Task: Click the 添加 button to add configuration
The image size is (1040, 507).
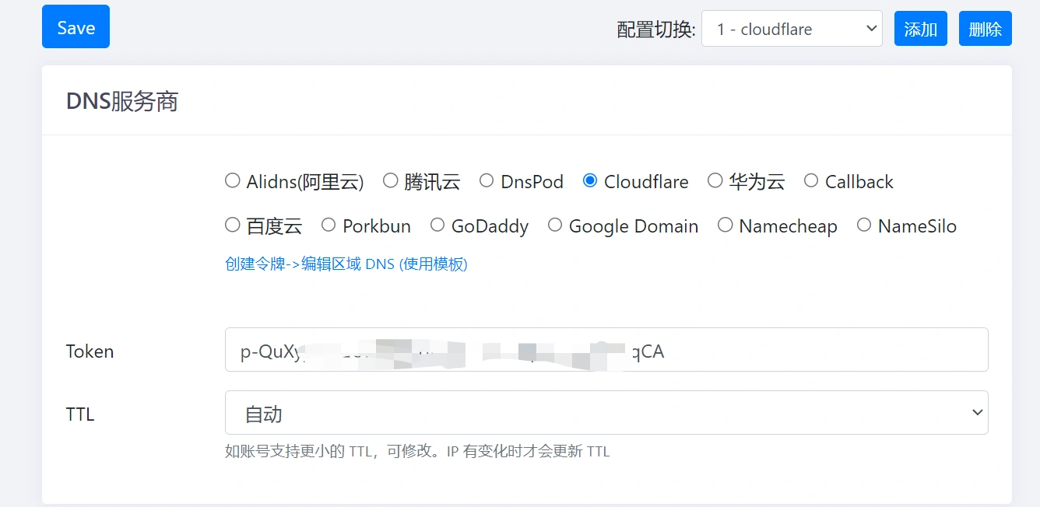Action: coord(920,28)
